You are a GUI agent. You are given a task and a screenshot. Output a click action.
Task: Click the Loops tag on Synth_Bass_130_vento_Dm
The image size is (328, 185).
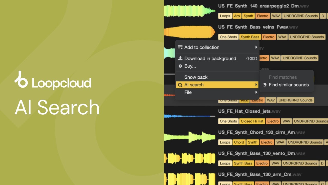coord(225,163)
